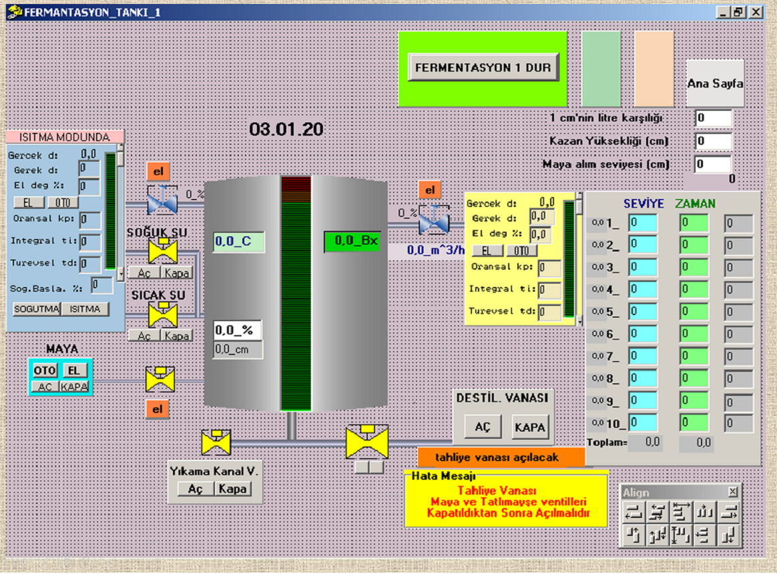Click the align right icon in Align panel
The height and width of the screenshot is (574, 777).
click(730, 512)
